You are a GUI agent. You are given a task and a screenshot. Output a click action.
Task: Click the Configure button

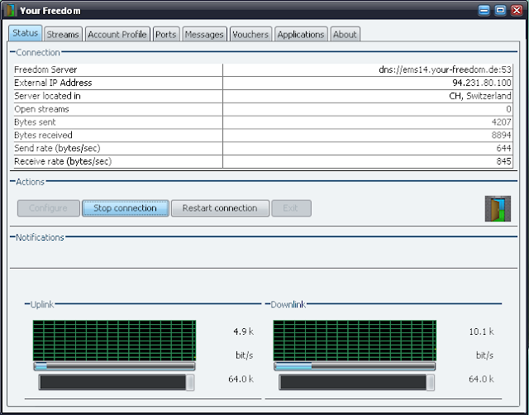pos(49,208)
